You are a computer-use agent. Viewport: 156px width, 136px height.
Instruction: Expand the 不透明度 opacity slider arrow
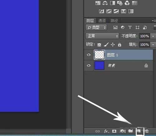[153, 36]
